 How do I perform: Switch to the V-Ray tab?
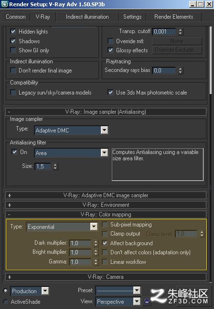click(43, 17)
